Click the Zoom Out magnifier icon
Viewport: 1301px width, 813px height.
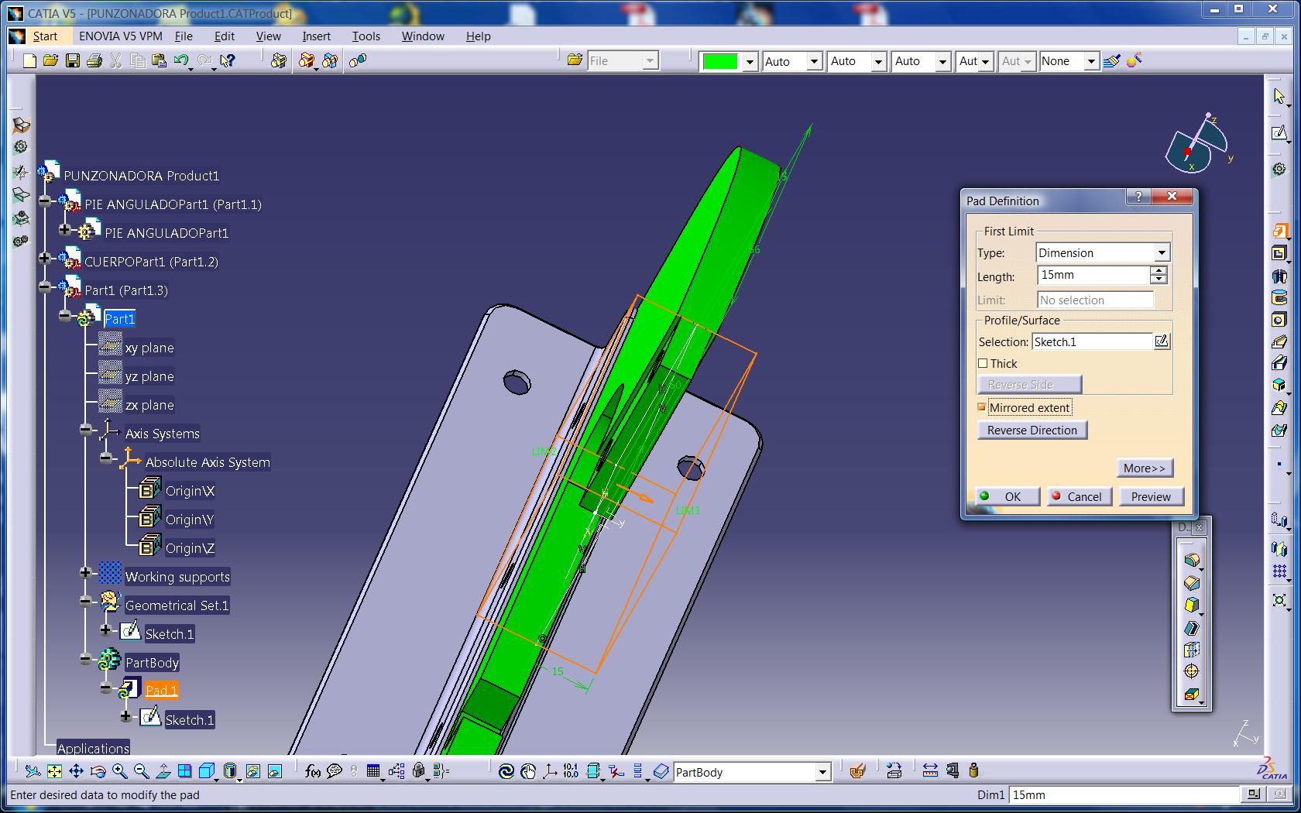click(x=141, y=771)
